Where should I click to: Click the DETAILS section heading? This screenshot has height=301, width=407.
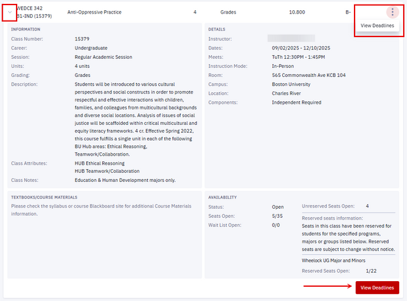pyautogui.click(x=216, y=29)
